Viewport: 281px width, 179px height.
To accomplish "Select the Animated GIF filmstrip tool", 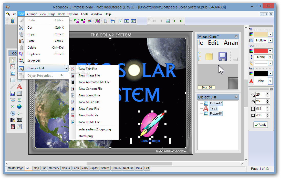I will pyautogui.click(x=19, y=120).
